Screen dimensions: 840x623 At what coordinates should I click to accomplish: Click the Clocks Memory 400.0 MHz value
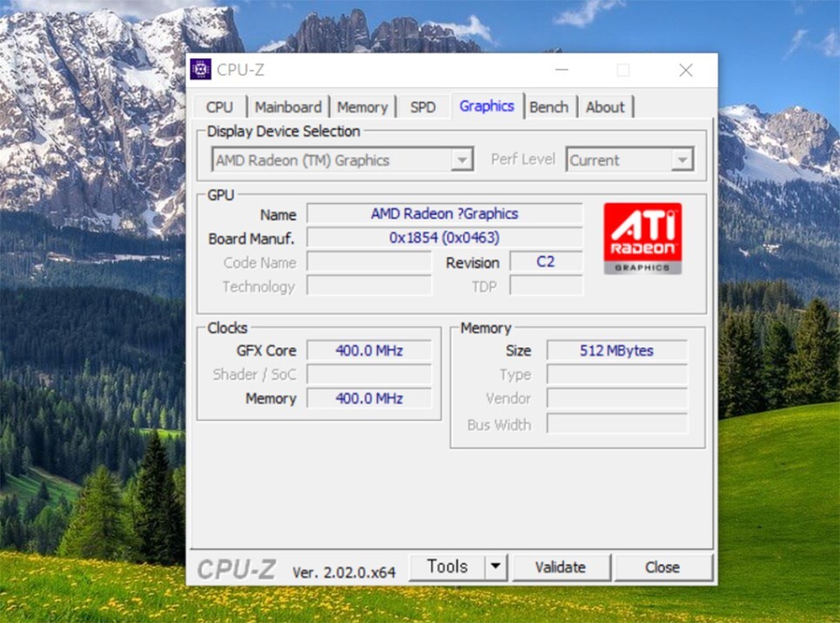click(369, 399)
